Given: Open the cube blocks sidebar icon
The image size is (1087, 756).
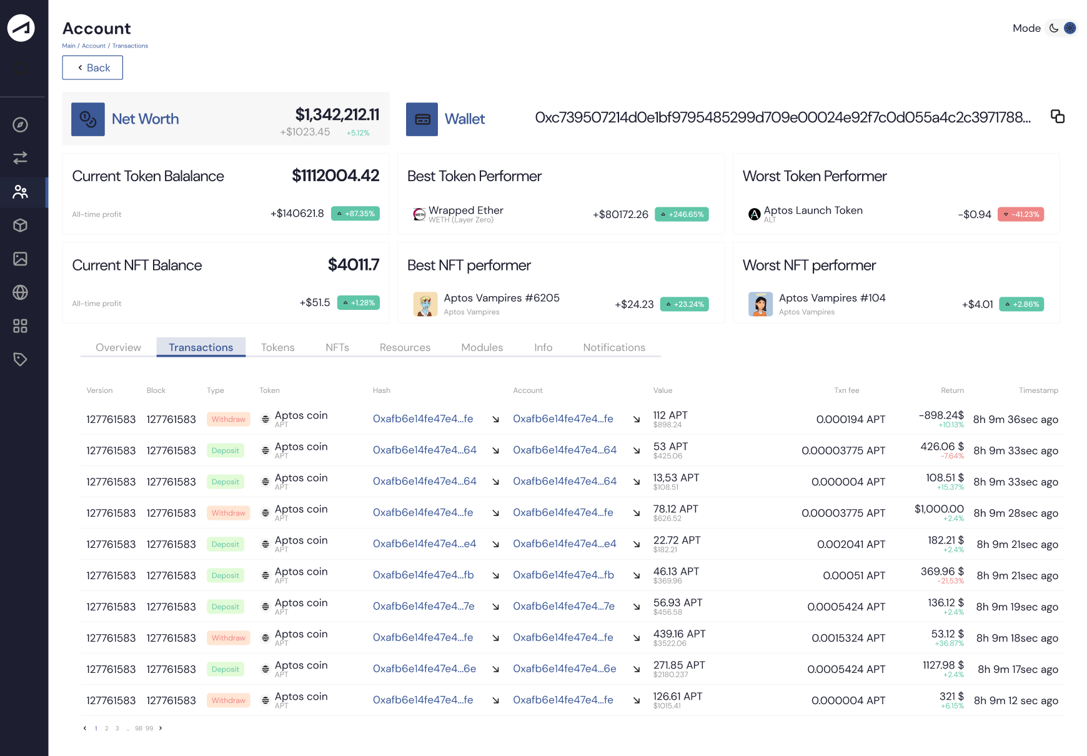Looking at the screenshot, I should pos(20,225).
